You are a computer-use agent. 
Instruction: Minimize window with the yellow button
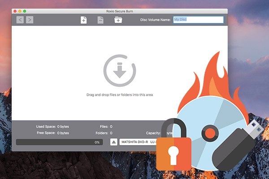[x=20, y=11]
